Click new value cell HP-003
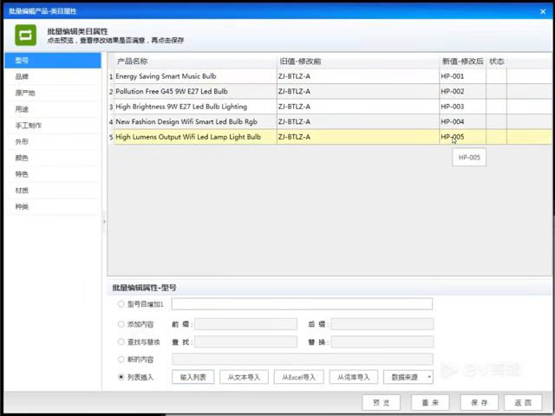Screen dimensions: 555x416 (462, 107)
